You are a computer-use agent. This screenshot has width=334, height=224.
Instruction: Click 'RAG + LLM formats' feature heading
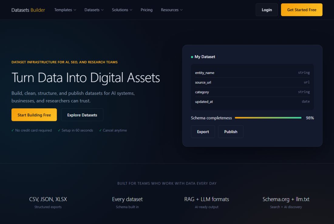206,199
